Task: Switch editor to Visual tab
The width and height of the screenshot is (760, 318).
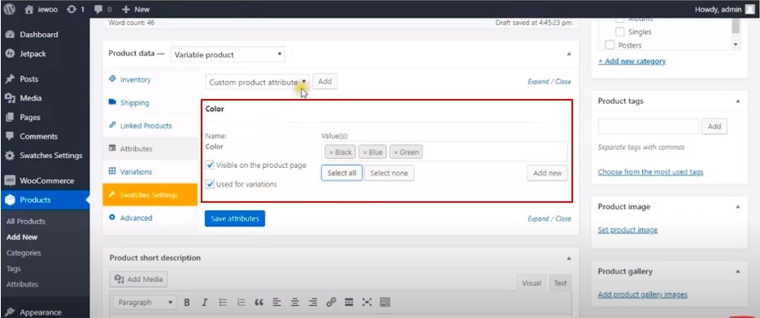Action: click(x=532, y=283)
